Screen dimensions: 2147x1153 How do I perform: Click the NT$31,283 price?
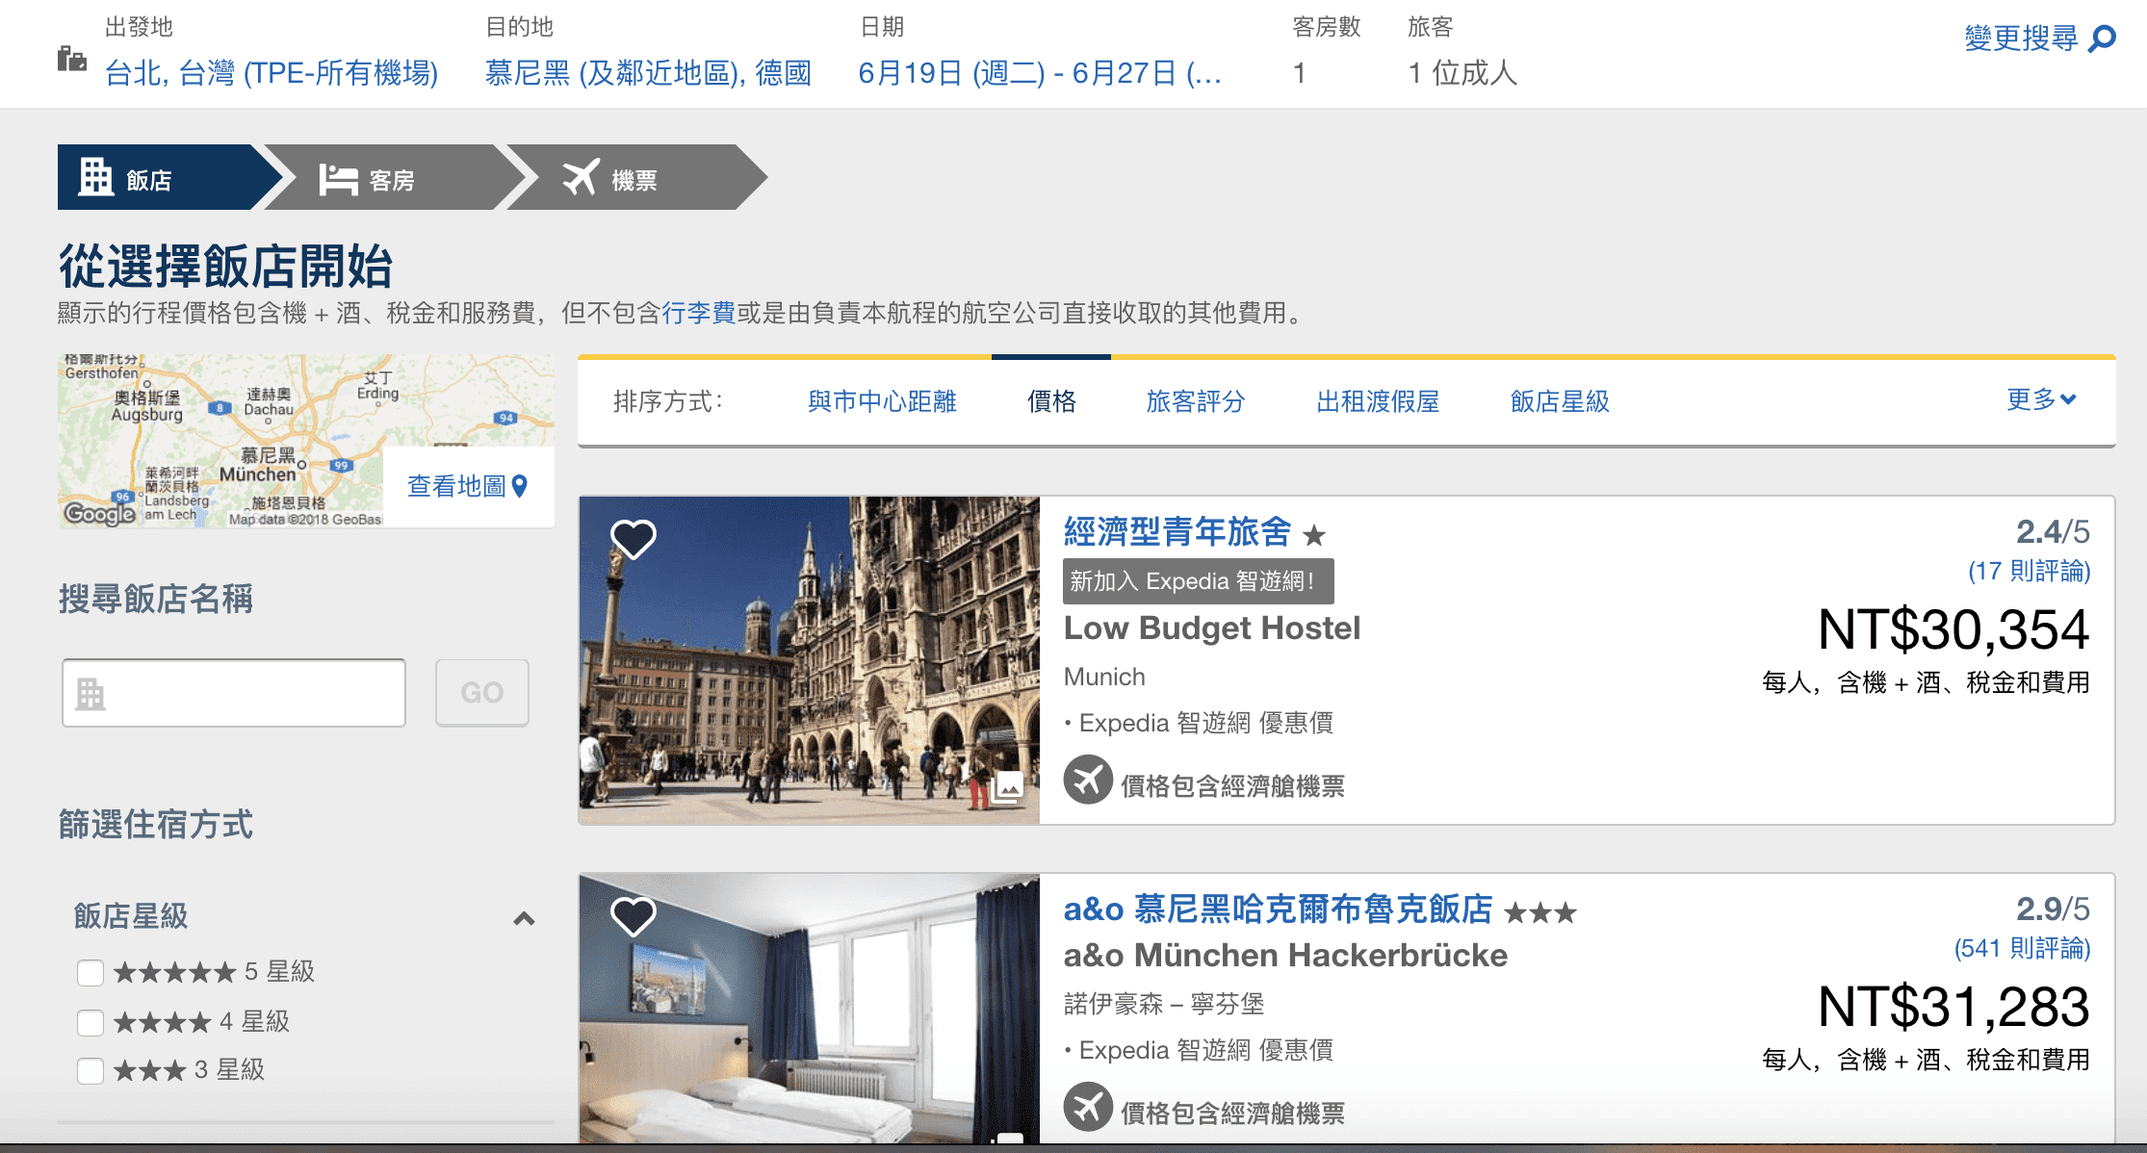point(1953,1008)
